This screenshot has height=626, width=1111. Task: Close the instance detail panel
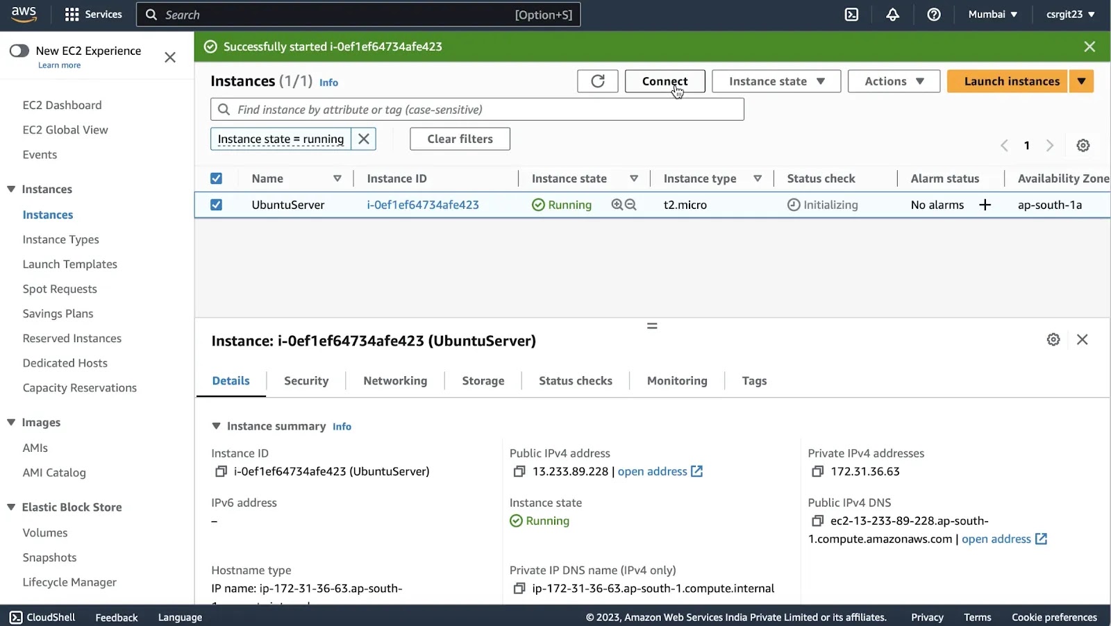(1083, 339)
